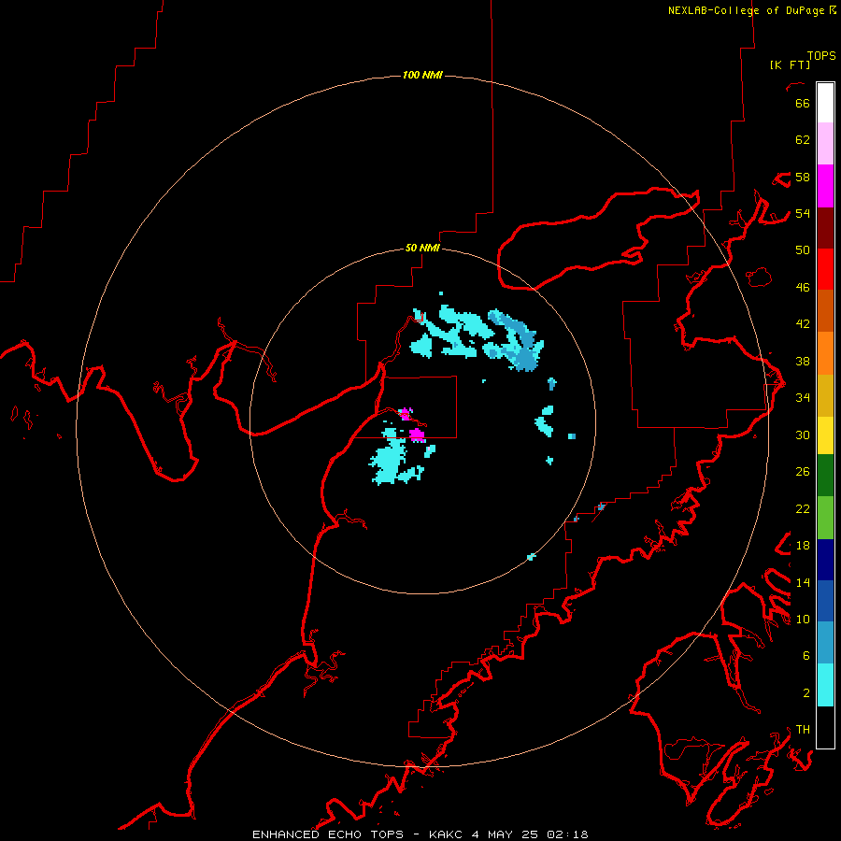Click the bright orange legend band
The image size is (841, 841).
point(825,353)
